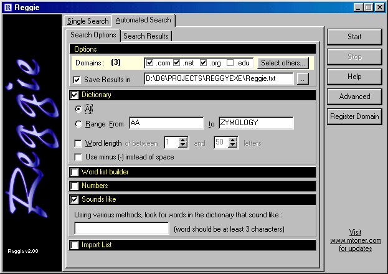Viewport: 388px width, 274px height.
Task: Minimize the Reggie window
Action: pyautogui.click(x=358, y=7)
